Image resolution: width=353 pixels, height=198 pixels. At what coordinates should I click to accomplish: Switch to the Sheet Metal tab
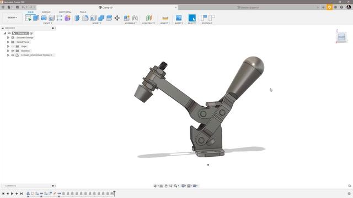(65, 12)
